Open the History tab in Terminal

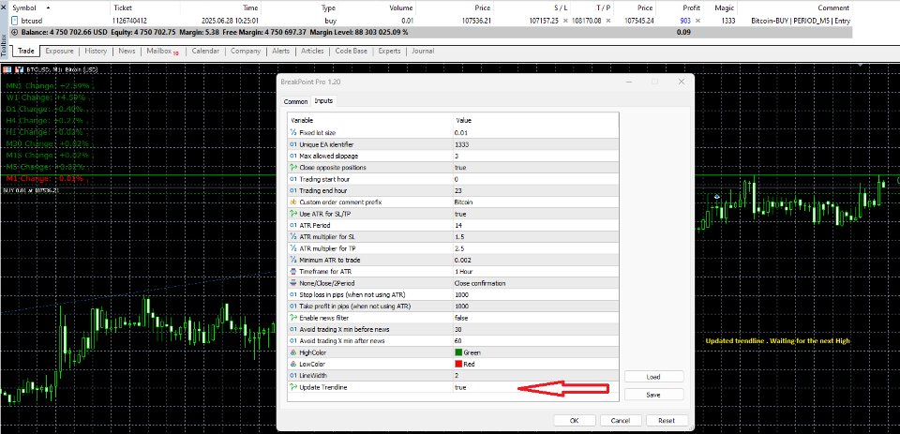point(96,52)
